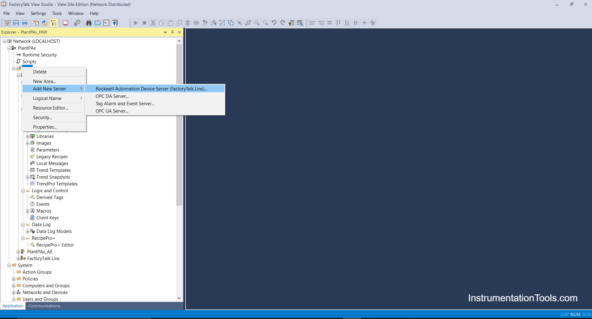The image size is (592, 319).
Task: Select Tag Alarm and Event Server...
Action: tap(155, 104)
